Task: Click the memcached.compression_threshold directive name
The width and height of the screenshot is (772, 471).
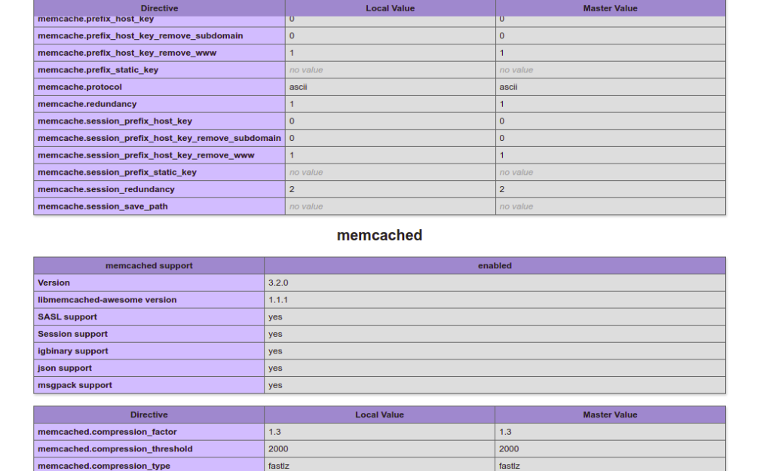Action: [x=115, y=449]
